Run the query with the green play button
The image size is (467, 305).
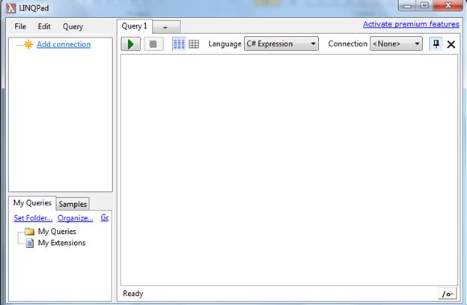[131, 44]
